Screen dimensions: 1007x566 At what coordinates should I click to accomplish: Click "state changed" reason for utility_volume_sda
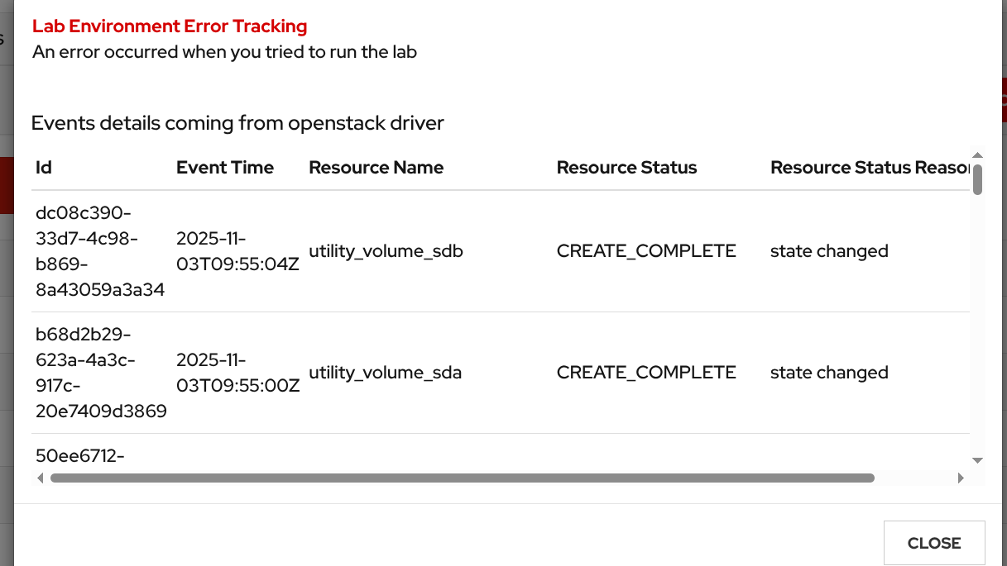click(829, 373)
